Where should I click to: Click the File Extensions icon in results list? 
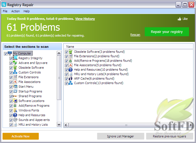(71, 56)
